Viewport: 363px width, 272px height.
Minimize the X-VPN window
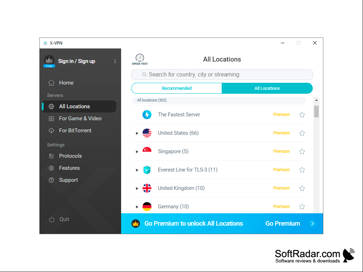pyautogui.click(x=283, y=43)
